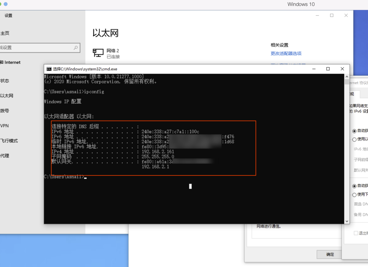
Task: Open 飞行模式 in Settings sidebar
Action: [9, 141]
